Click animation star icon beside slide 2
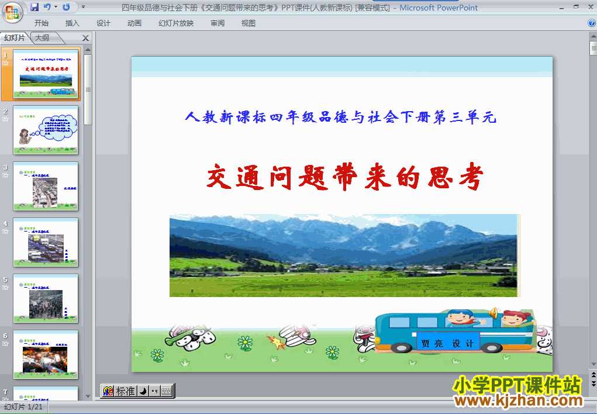 (5, 119)
